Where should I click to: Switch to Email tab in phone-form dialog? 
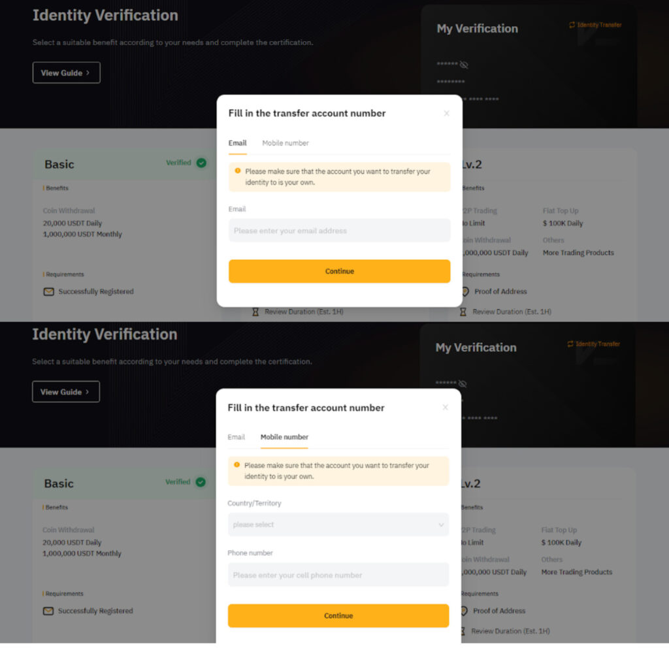237,437
